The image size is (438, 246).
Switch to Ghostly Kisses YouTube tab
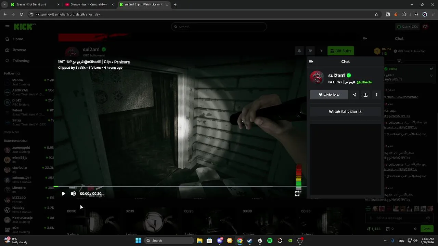pos(89,5)
